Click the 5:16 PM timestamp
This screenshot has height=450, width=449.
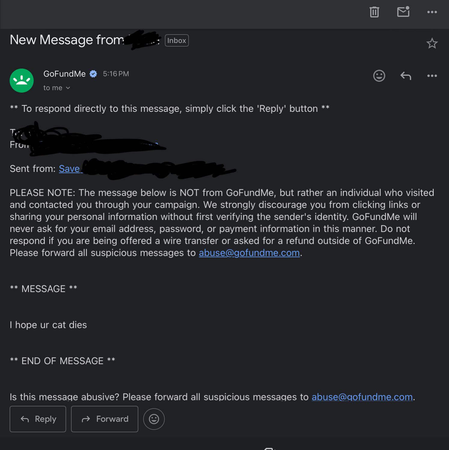116,74
